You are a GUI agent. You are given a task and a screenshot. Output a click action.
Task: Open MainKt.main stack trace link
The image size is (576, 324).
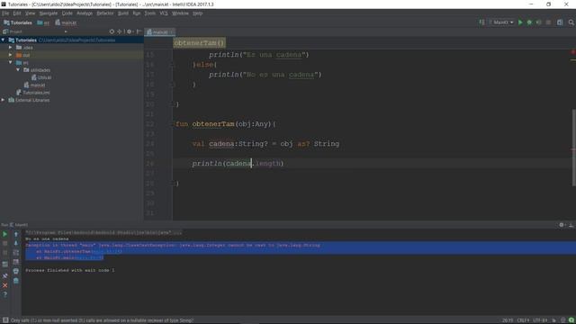coord(89,258)
